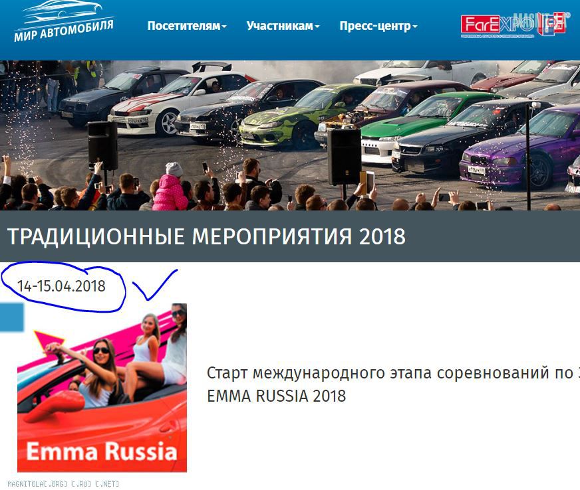Click the blue hand-drawn checkmark

(154, 285)
